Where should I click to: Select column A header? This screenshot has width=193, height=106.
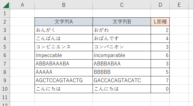pyautogui.click(x=22, y=5)
